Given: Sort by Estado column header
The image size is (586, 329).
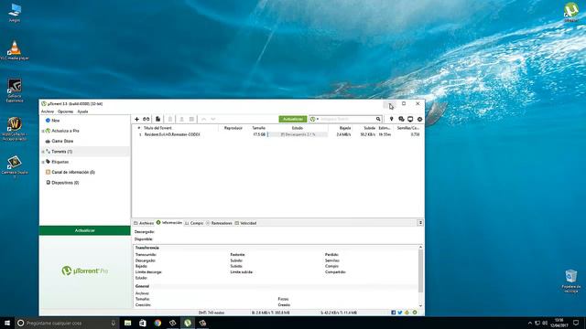Looking at the screenshot, I should coord(298,128).
